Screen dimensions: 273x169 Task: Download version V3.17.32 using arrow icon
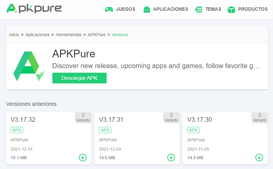pyautogui.click(x=83, y=157)
